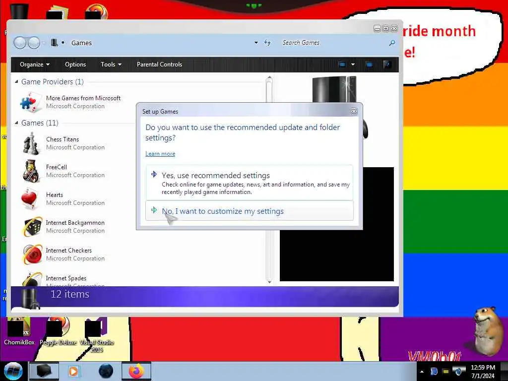Image resolution: width=508 pixels, height=381 pixels.
Task: Select the Hearts entry text
Action: 55,195
